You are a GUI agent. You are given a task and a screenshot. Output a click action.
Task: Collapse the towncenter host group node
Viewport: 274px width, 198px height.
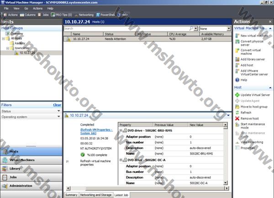[x=8, y=48]
